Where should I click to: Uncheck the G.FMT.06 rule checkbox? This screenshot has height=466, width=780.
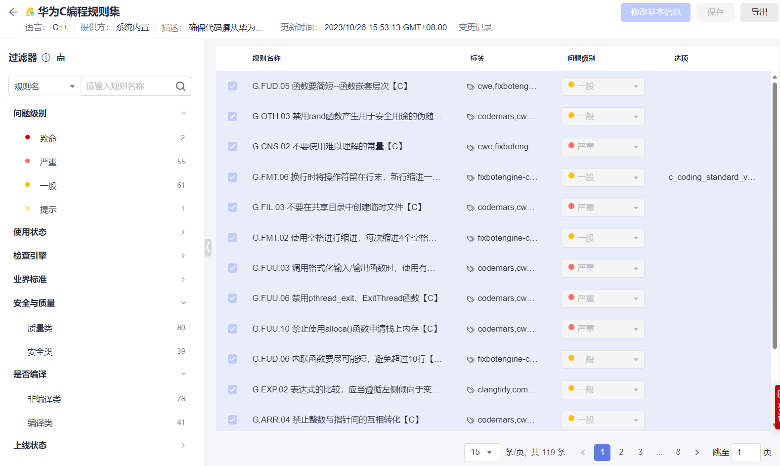[232, 177]
